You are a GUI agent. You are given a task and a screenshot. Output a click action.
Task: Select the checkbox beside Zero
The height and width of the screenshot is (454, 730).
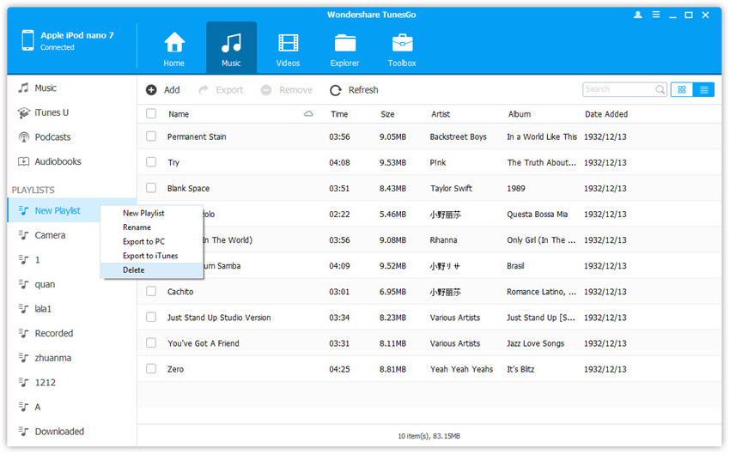pos(151,369)
